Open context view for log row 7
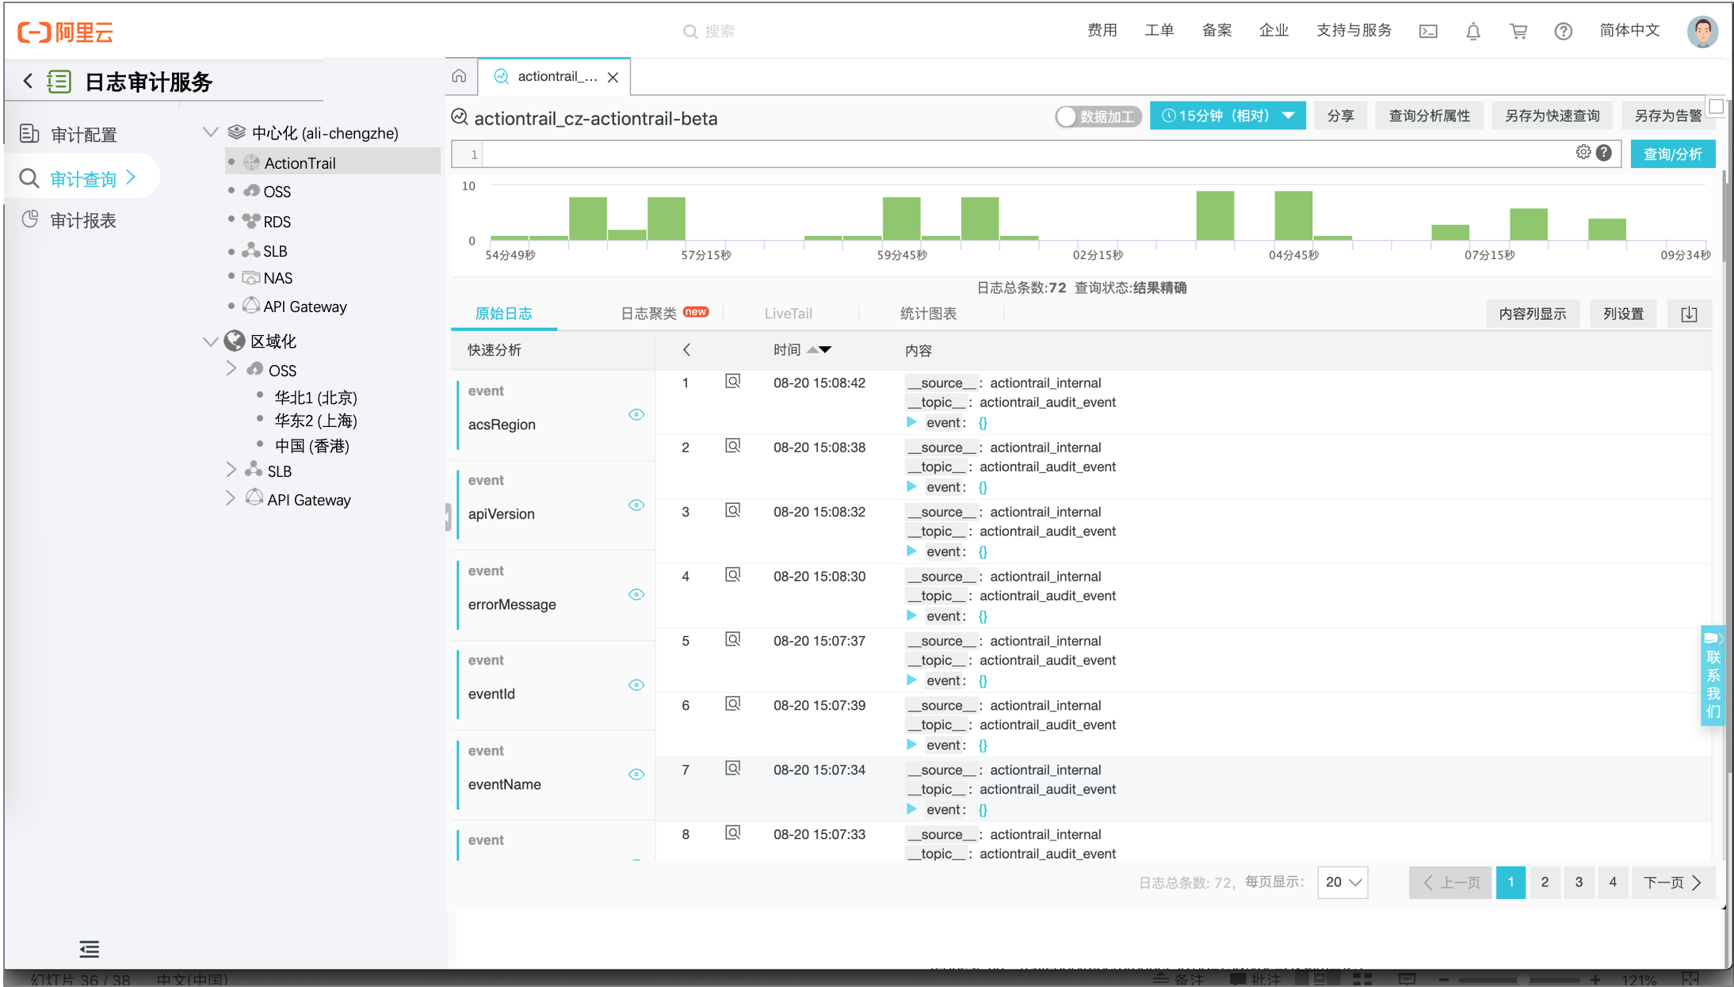 point(733,768)
